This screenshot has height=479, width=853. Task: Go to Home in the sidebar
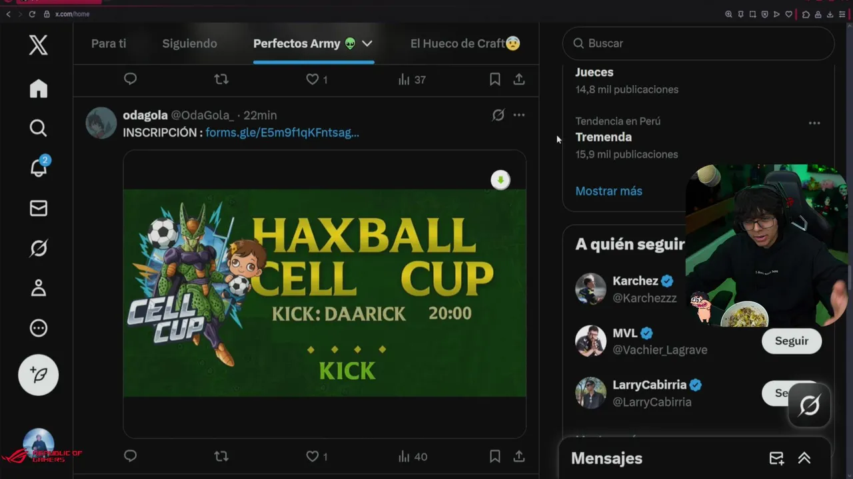click(39, 88)
